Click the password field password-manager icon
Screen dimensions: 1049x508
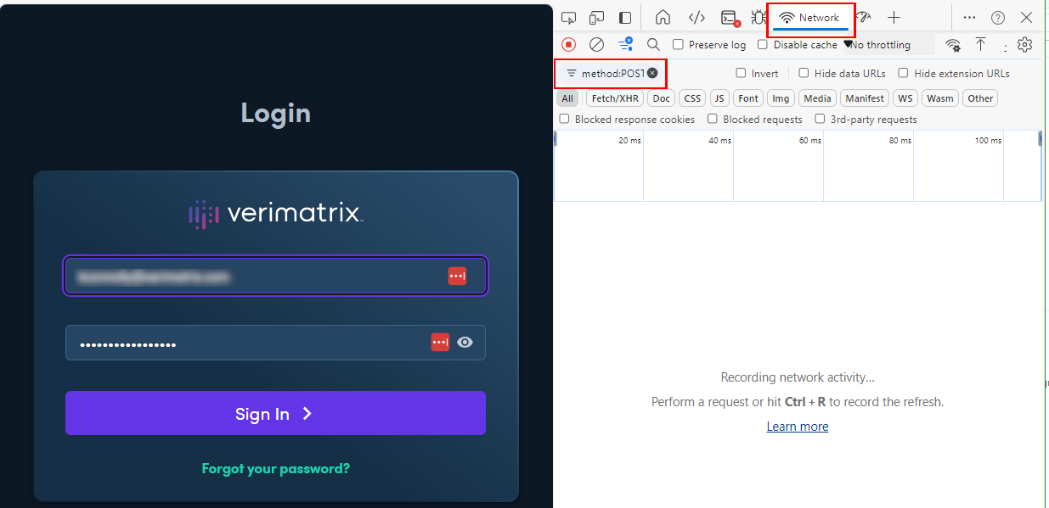point(440,342)
